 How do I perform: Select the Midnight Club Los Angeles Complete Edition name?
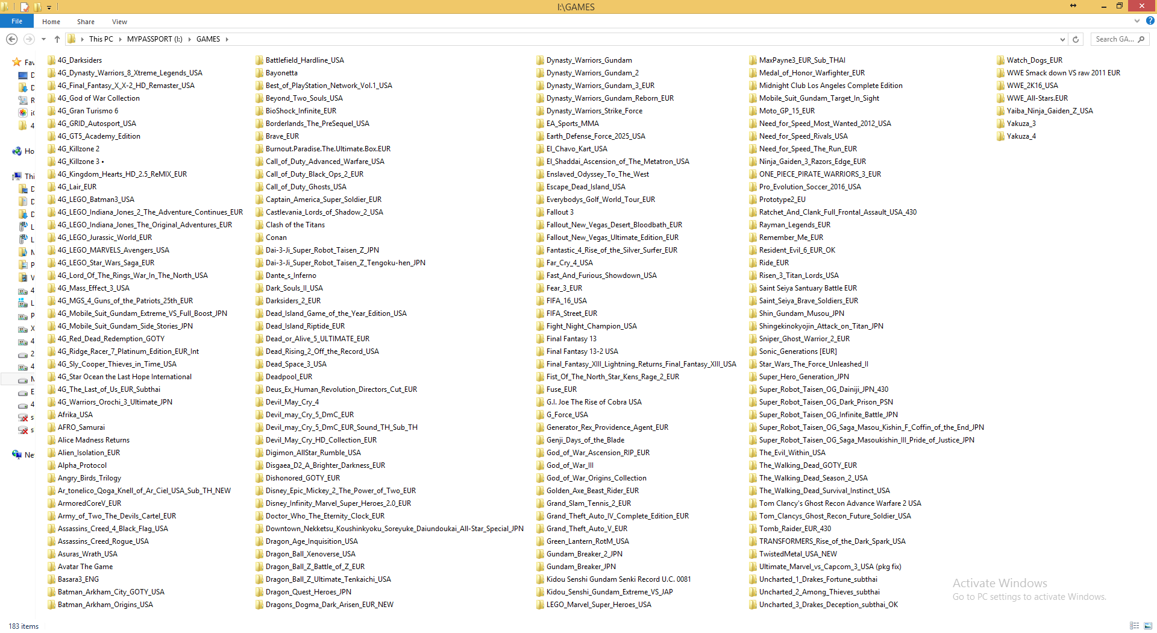point(831,86)
